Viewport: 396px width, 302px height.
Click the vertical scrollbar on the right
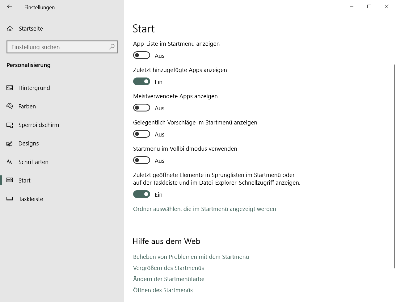(x=394, y=167)
